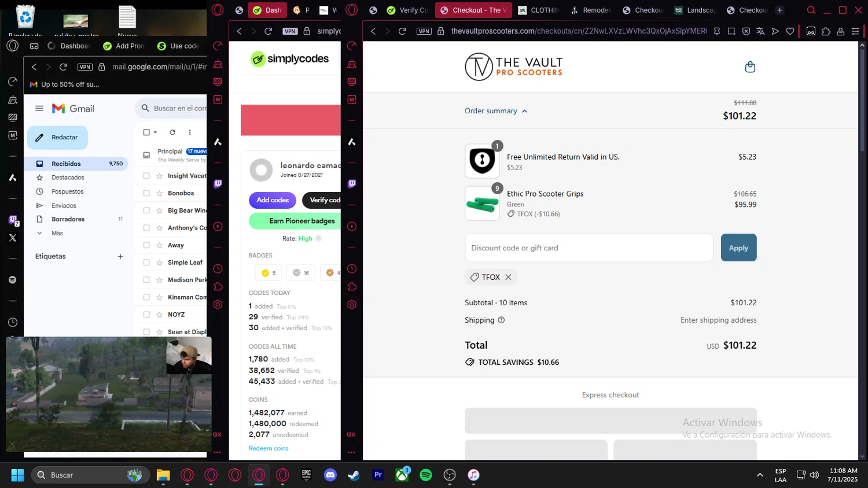
Task: Open select-all dropdown arrow in Gmail
Action: (155, 132)
